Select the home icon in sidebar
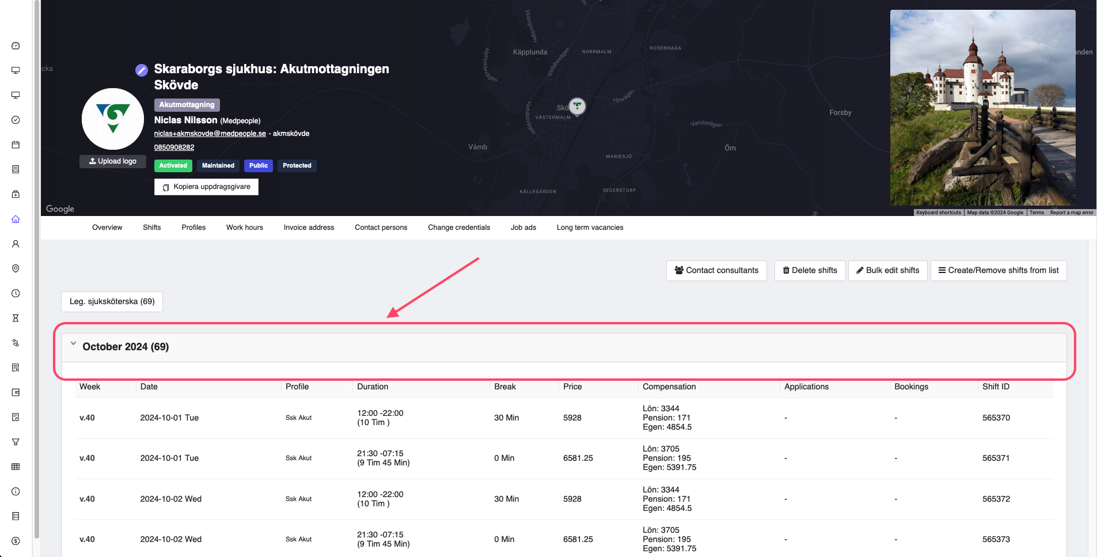Image resolution: width=1097 pixels, height=557 pixels. click(x=16, y=219)
